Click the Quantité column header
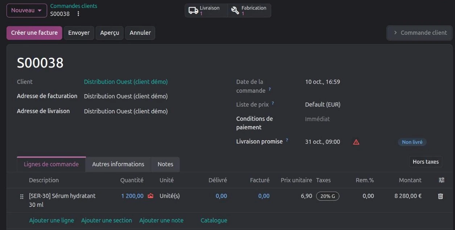455x230 pixels. point(132,180)
